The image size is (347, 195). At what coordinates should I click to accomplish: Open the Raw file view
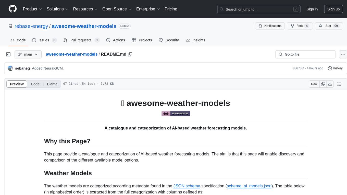pyautogui.click(x=314, y=84)
